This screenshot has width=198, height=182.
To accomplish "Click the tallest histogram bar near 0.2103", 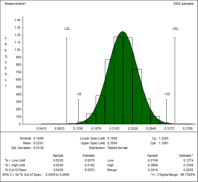I will click(x=119, y=80).
